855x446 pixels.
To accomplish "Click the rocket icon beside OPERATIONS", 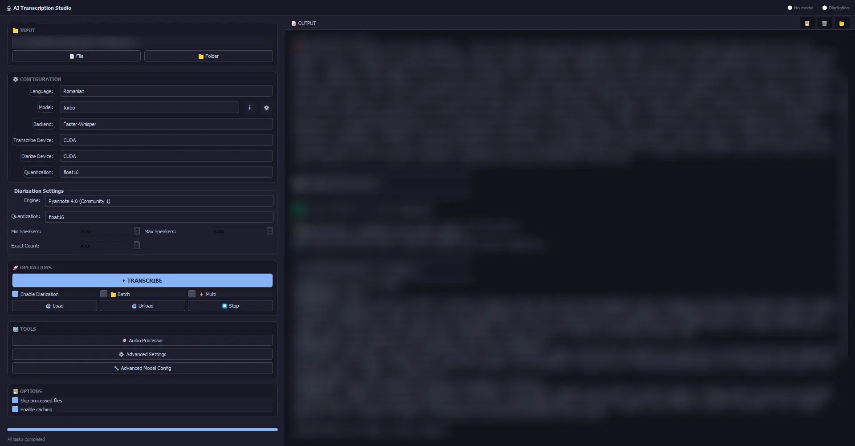I will click(16, 268).
